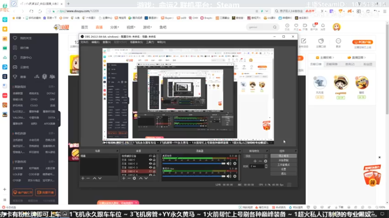Open OBS 场景集合(S) menu

click(x=137, y=42)
